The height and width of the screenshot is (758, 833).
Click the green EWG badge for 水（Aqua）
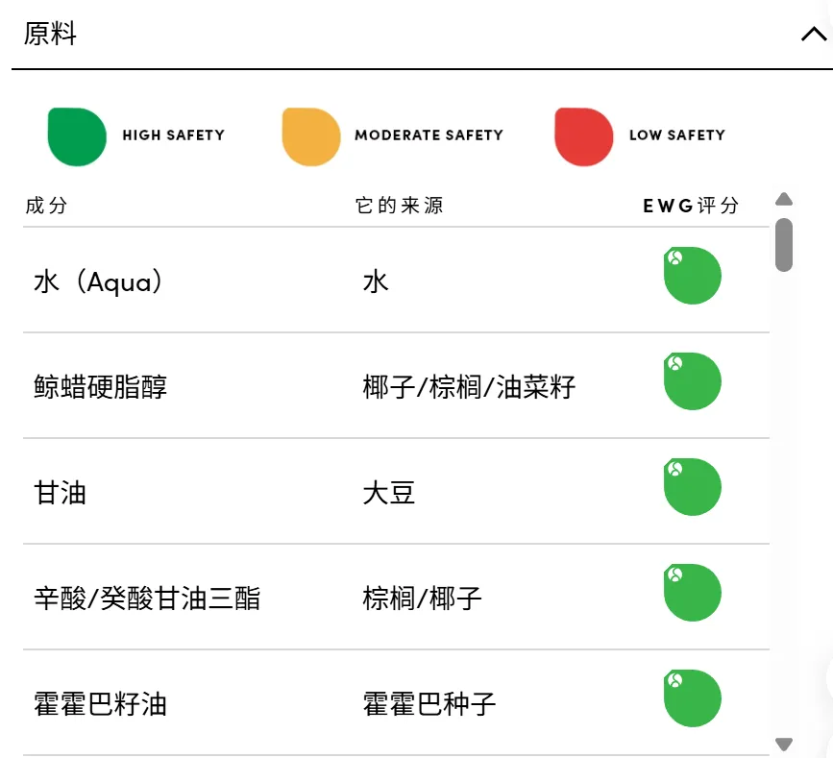coord(693,276)
